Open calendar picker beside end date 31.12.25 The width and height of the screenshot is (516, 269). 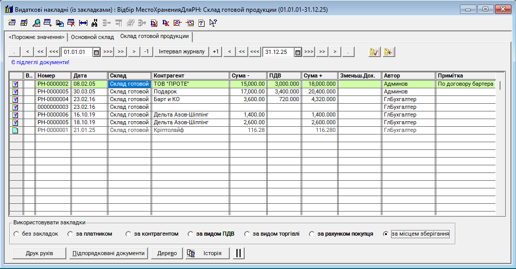pyautogui.click(x=298, y=52)
